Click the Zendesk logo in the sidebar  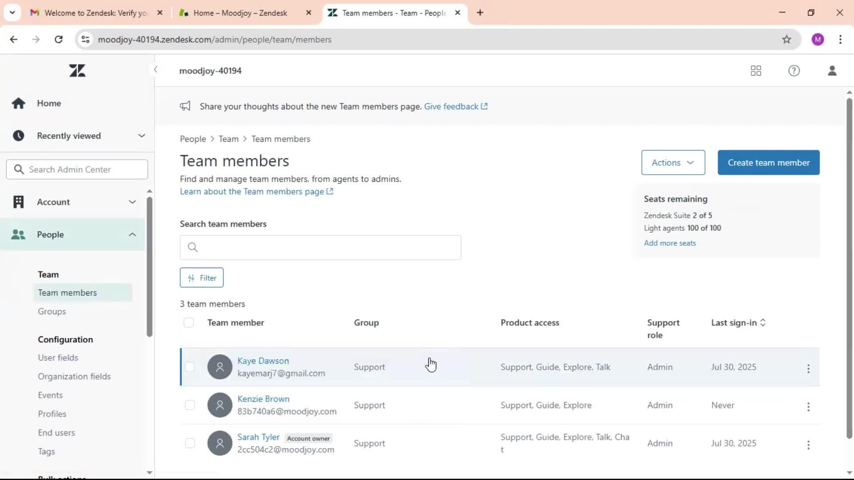click(77, 71)
